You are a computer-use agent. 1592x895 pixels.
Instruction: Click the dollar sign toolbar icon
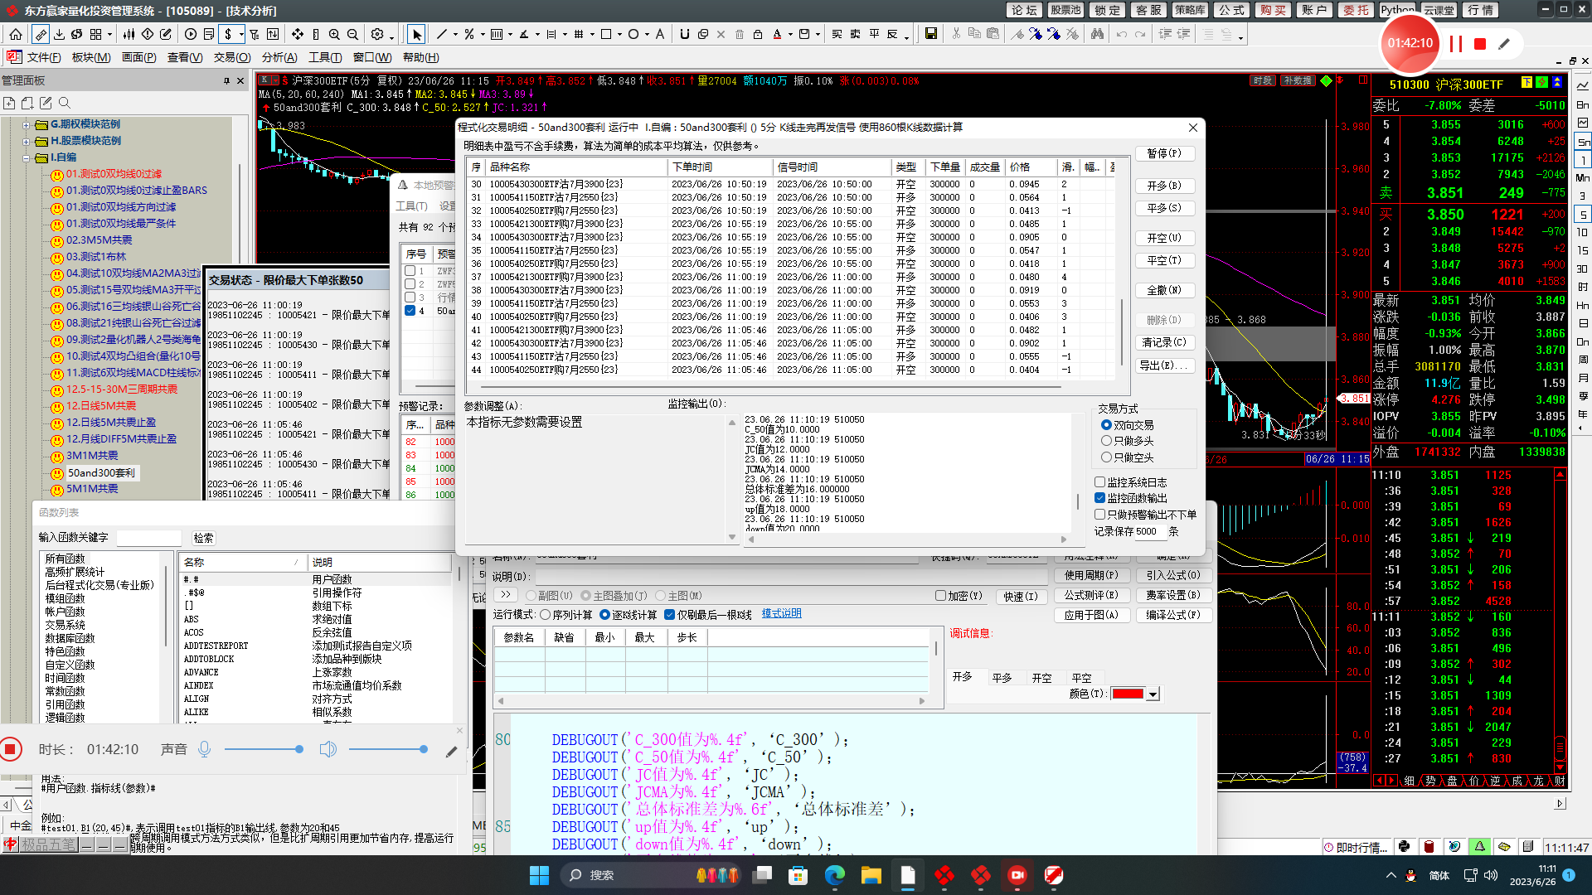pos(228,34)
